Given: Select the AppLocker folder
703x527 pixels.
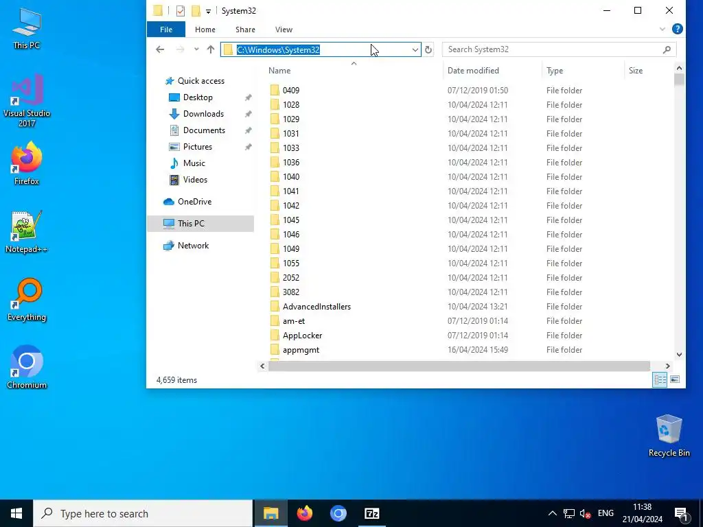Looking at the screenshot, I should pyautogui.click(x=302, y=335).
